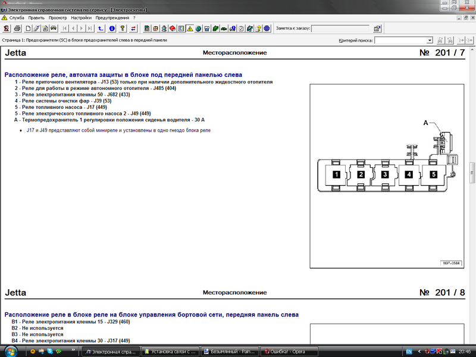Viewport: 476px width, 357px height.
Task: Click the line B4 with relay J317 (449)
Action: [x=71, y=340]
